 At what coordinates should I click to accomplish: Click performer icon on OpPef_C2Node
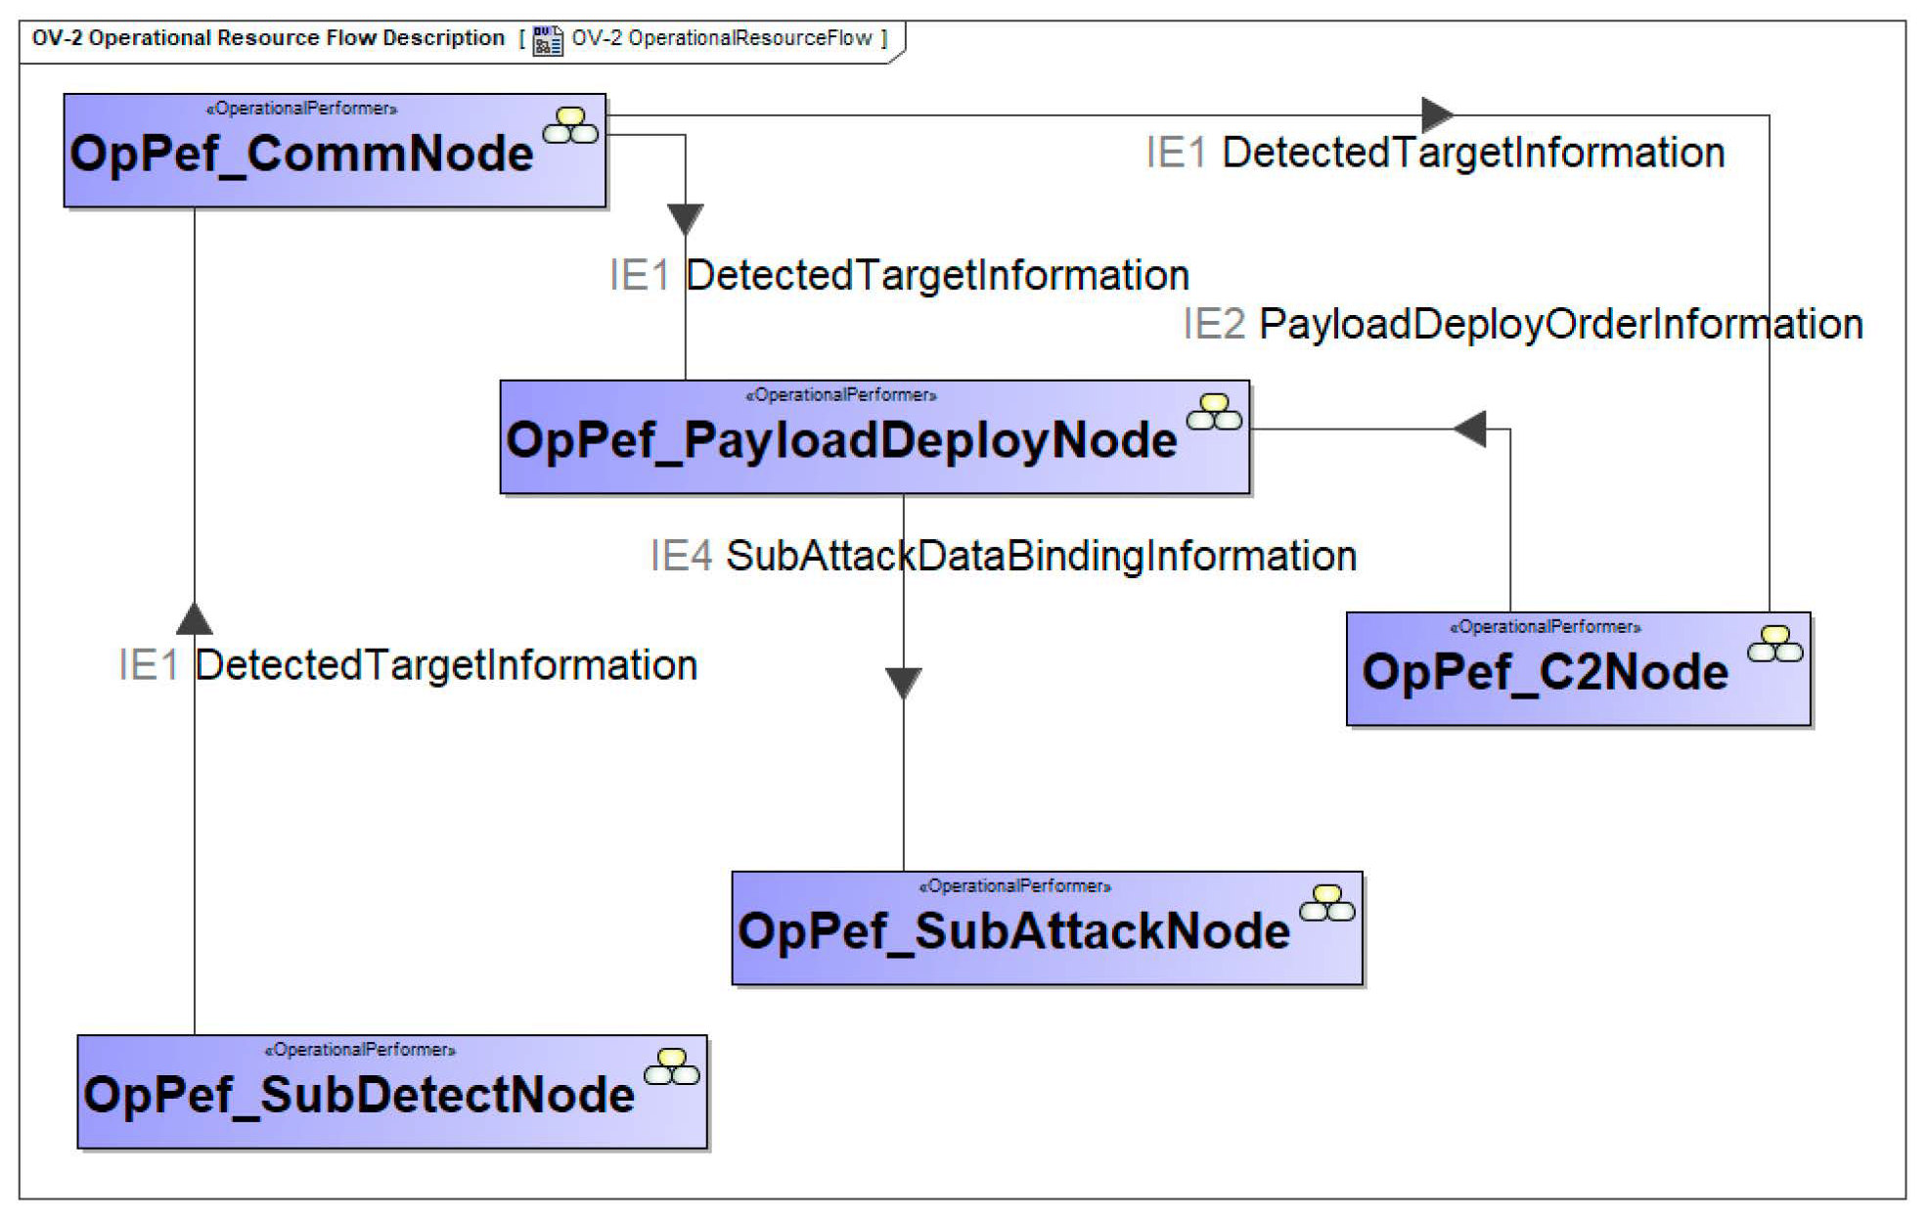coord(1774,645)
